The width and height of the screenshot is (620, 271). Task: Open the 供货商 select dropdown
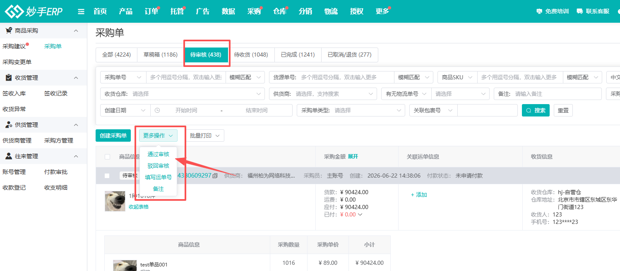[323, 94]
